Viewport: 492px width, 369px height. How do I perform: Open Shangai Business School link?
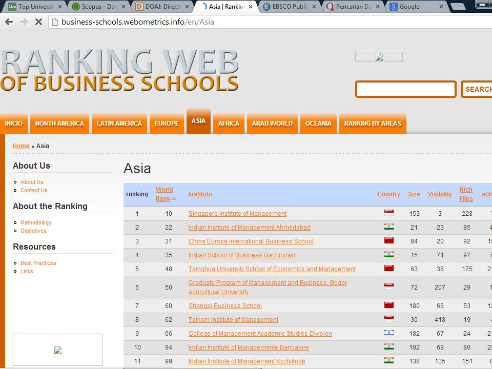click(x=225, y=306)
